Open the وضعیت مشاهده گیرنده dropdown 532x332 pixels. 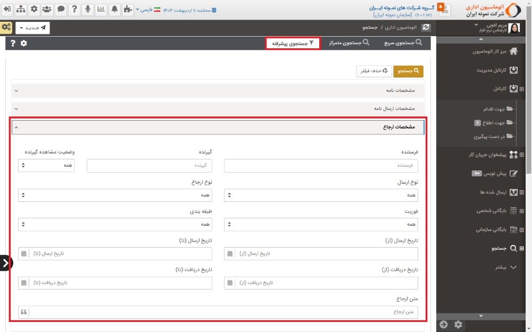tap(46, 166)
